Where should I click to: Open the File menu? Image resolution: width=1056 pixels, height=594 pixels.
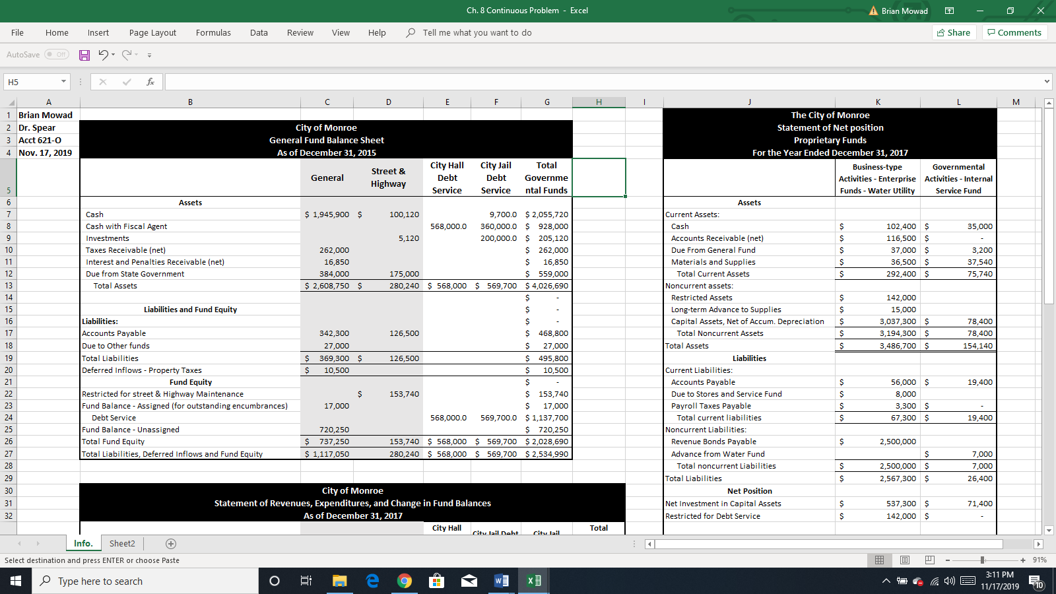coord(17,32)
